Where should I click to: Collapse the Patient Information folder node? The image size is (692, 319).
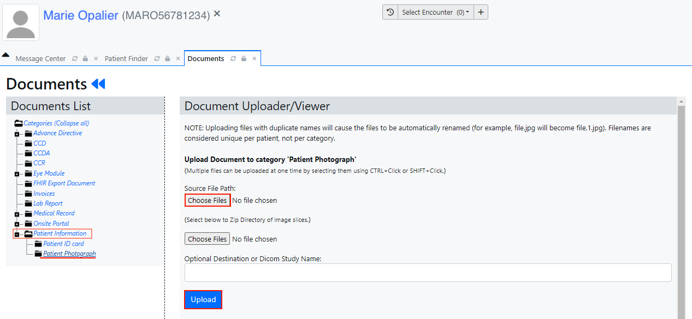[17, 234]
